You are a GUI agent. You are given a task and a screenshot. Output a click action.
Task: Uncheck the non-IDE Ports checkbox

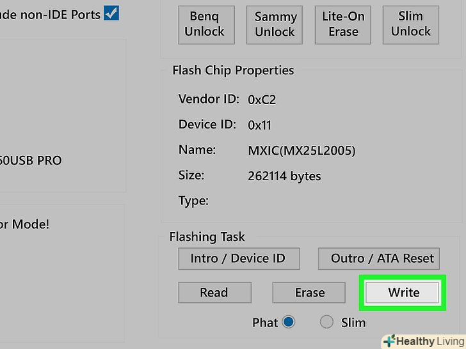tap(111, 13)
